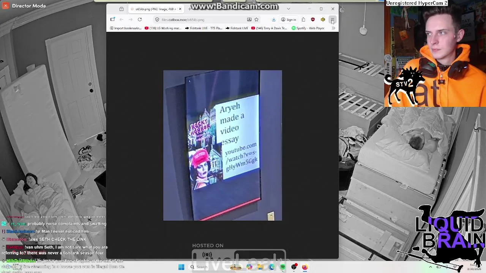Open Firefox downloads panel
486x273 pixels.
[x=273, y=20]
